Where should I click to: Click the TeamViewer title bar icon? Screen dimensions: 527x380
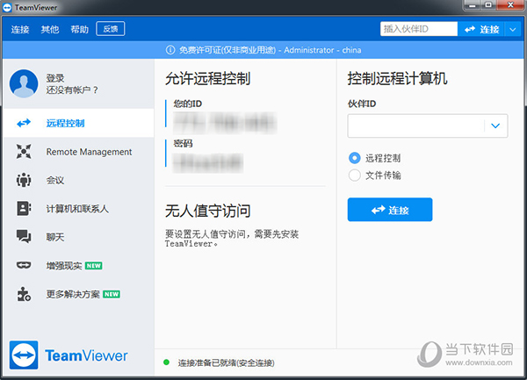pyautogui.click(x=7, y=7)
